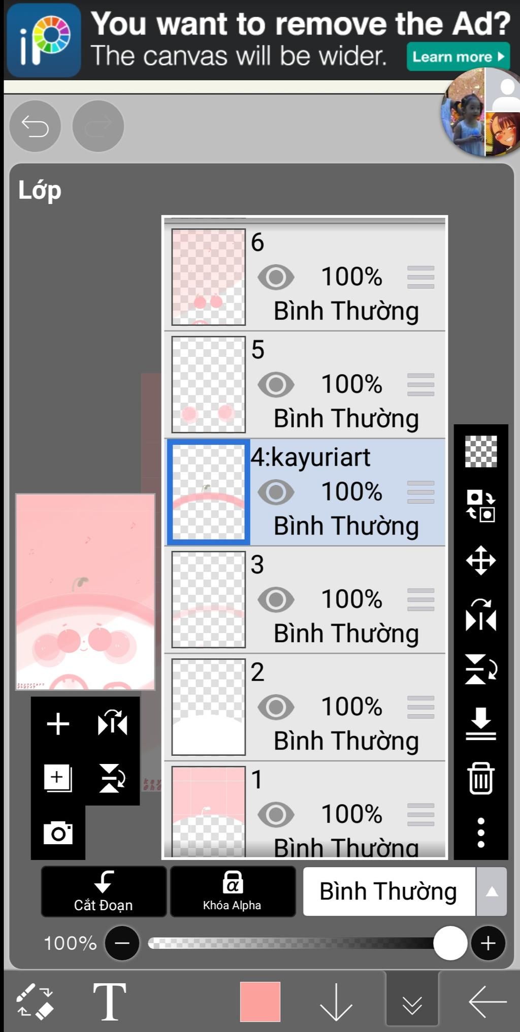Open the pink current color swatch
Viewport: 520px width, 1032px height.
coord(260,1001)
